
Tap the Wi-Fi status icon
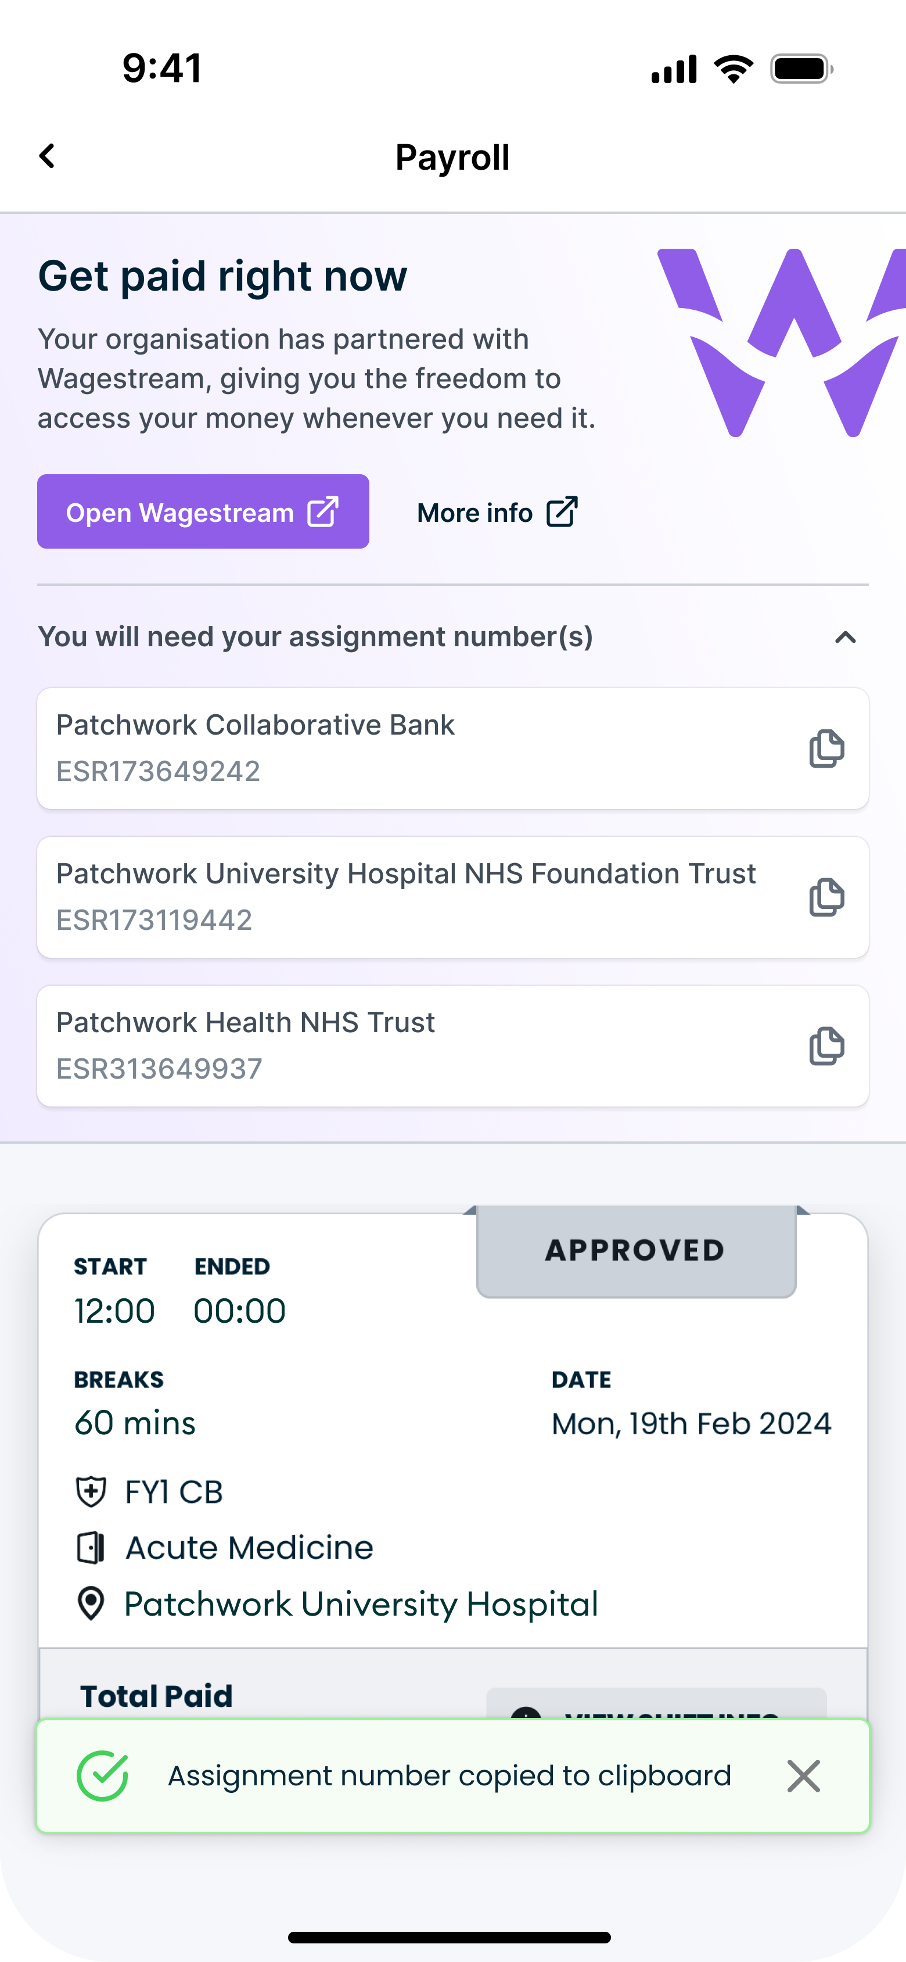click(733, 69)
